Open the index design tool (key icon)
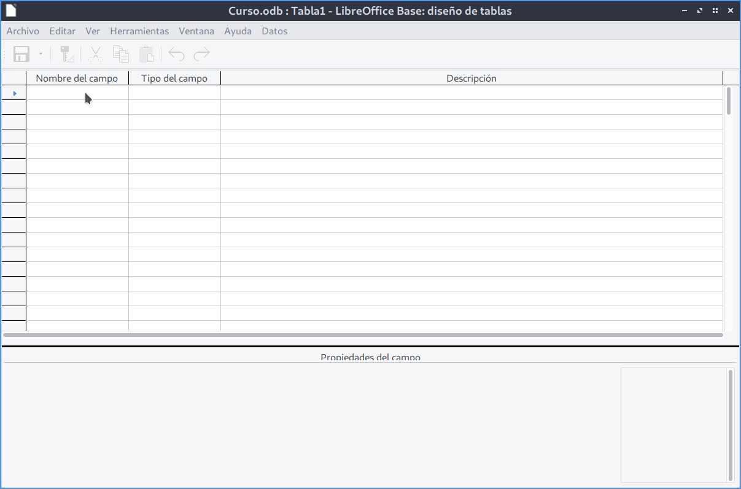The image size is (741, 489). click(66, 54)
